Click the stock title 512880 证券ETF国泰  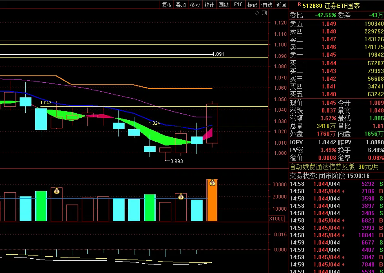click(331, 6)
